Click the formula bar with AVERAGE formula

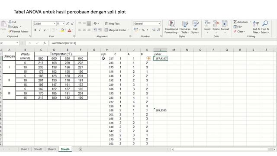[163, 43]
